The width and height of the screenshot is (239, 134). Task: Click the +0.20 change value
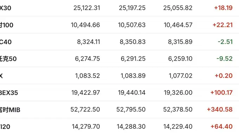coord(224,75)
